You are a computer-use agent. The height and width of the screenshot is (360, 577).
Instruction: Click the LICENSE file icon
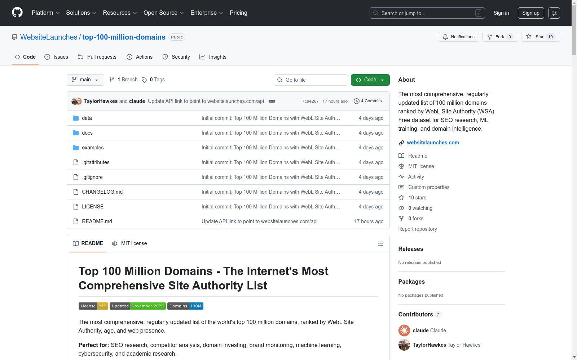tap(76, 207)
